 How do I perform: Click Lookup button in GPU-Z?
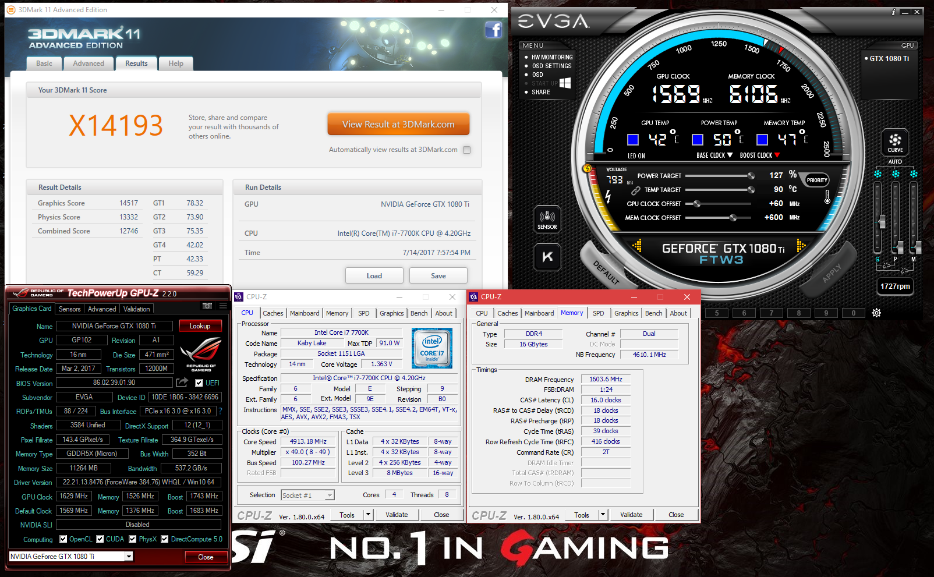click(200, 326)
